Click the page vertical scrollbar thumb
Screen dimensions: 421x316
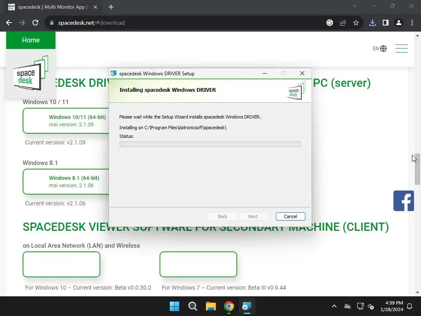click(417, 169)
